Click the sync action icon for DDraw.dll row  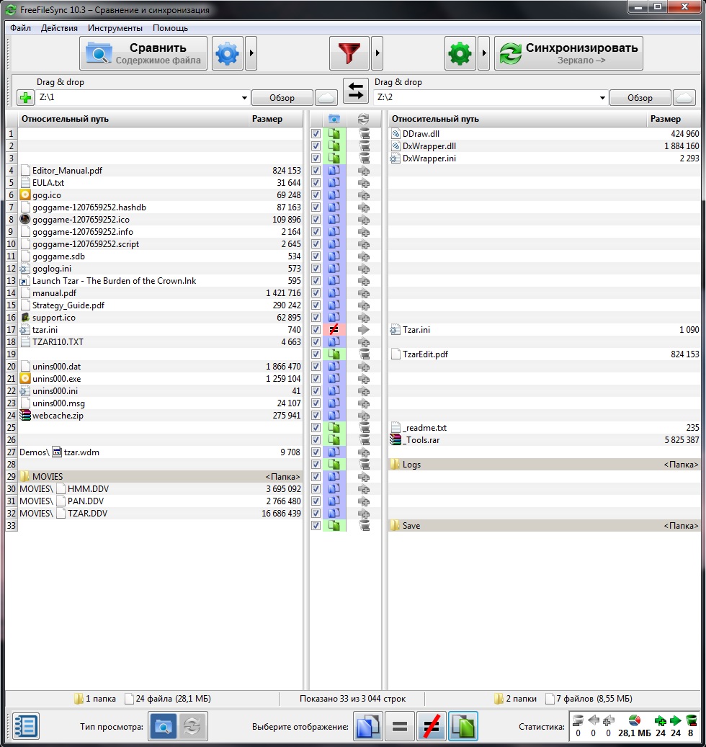364,134
